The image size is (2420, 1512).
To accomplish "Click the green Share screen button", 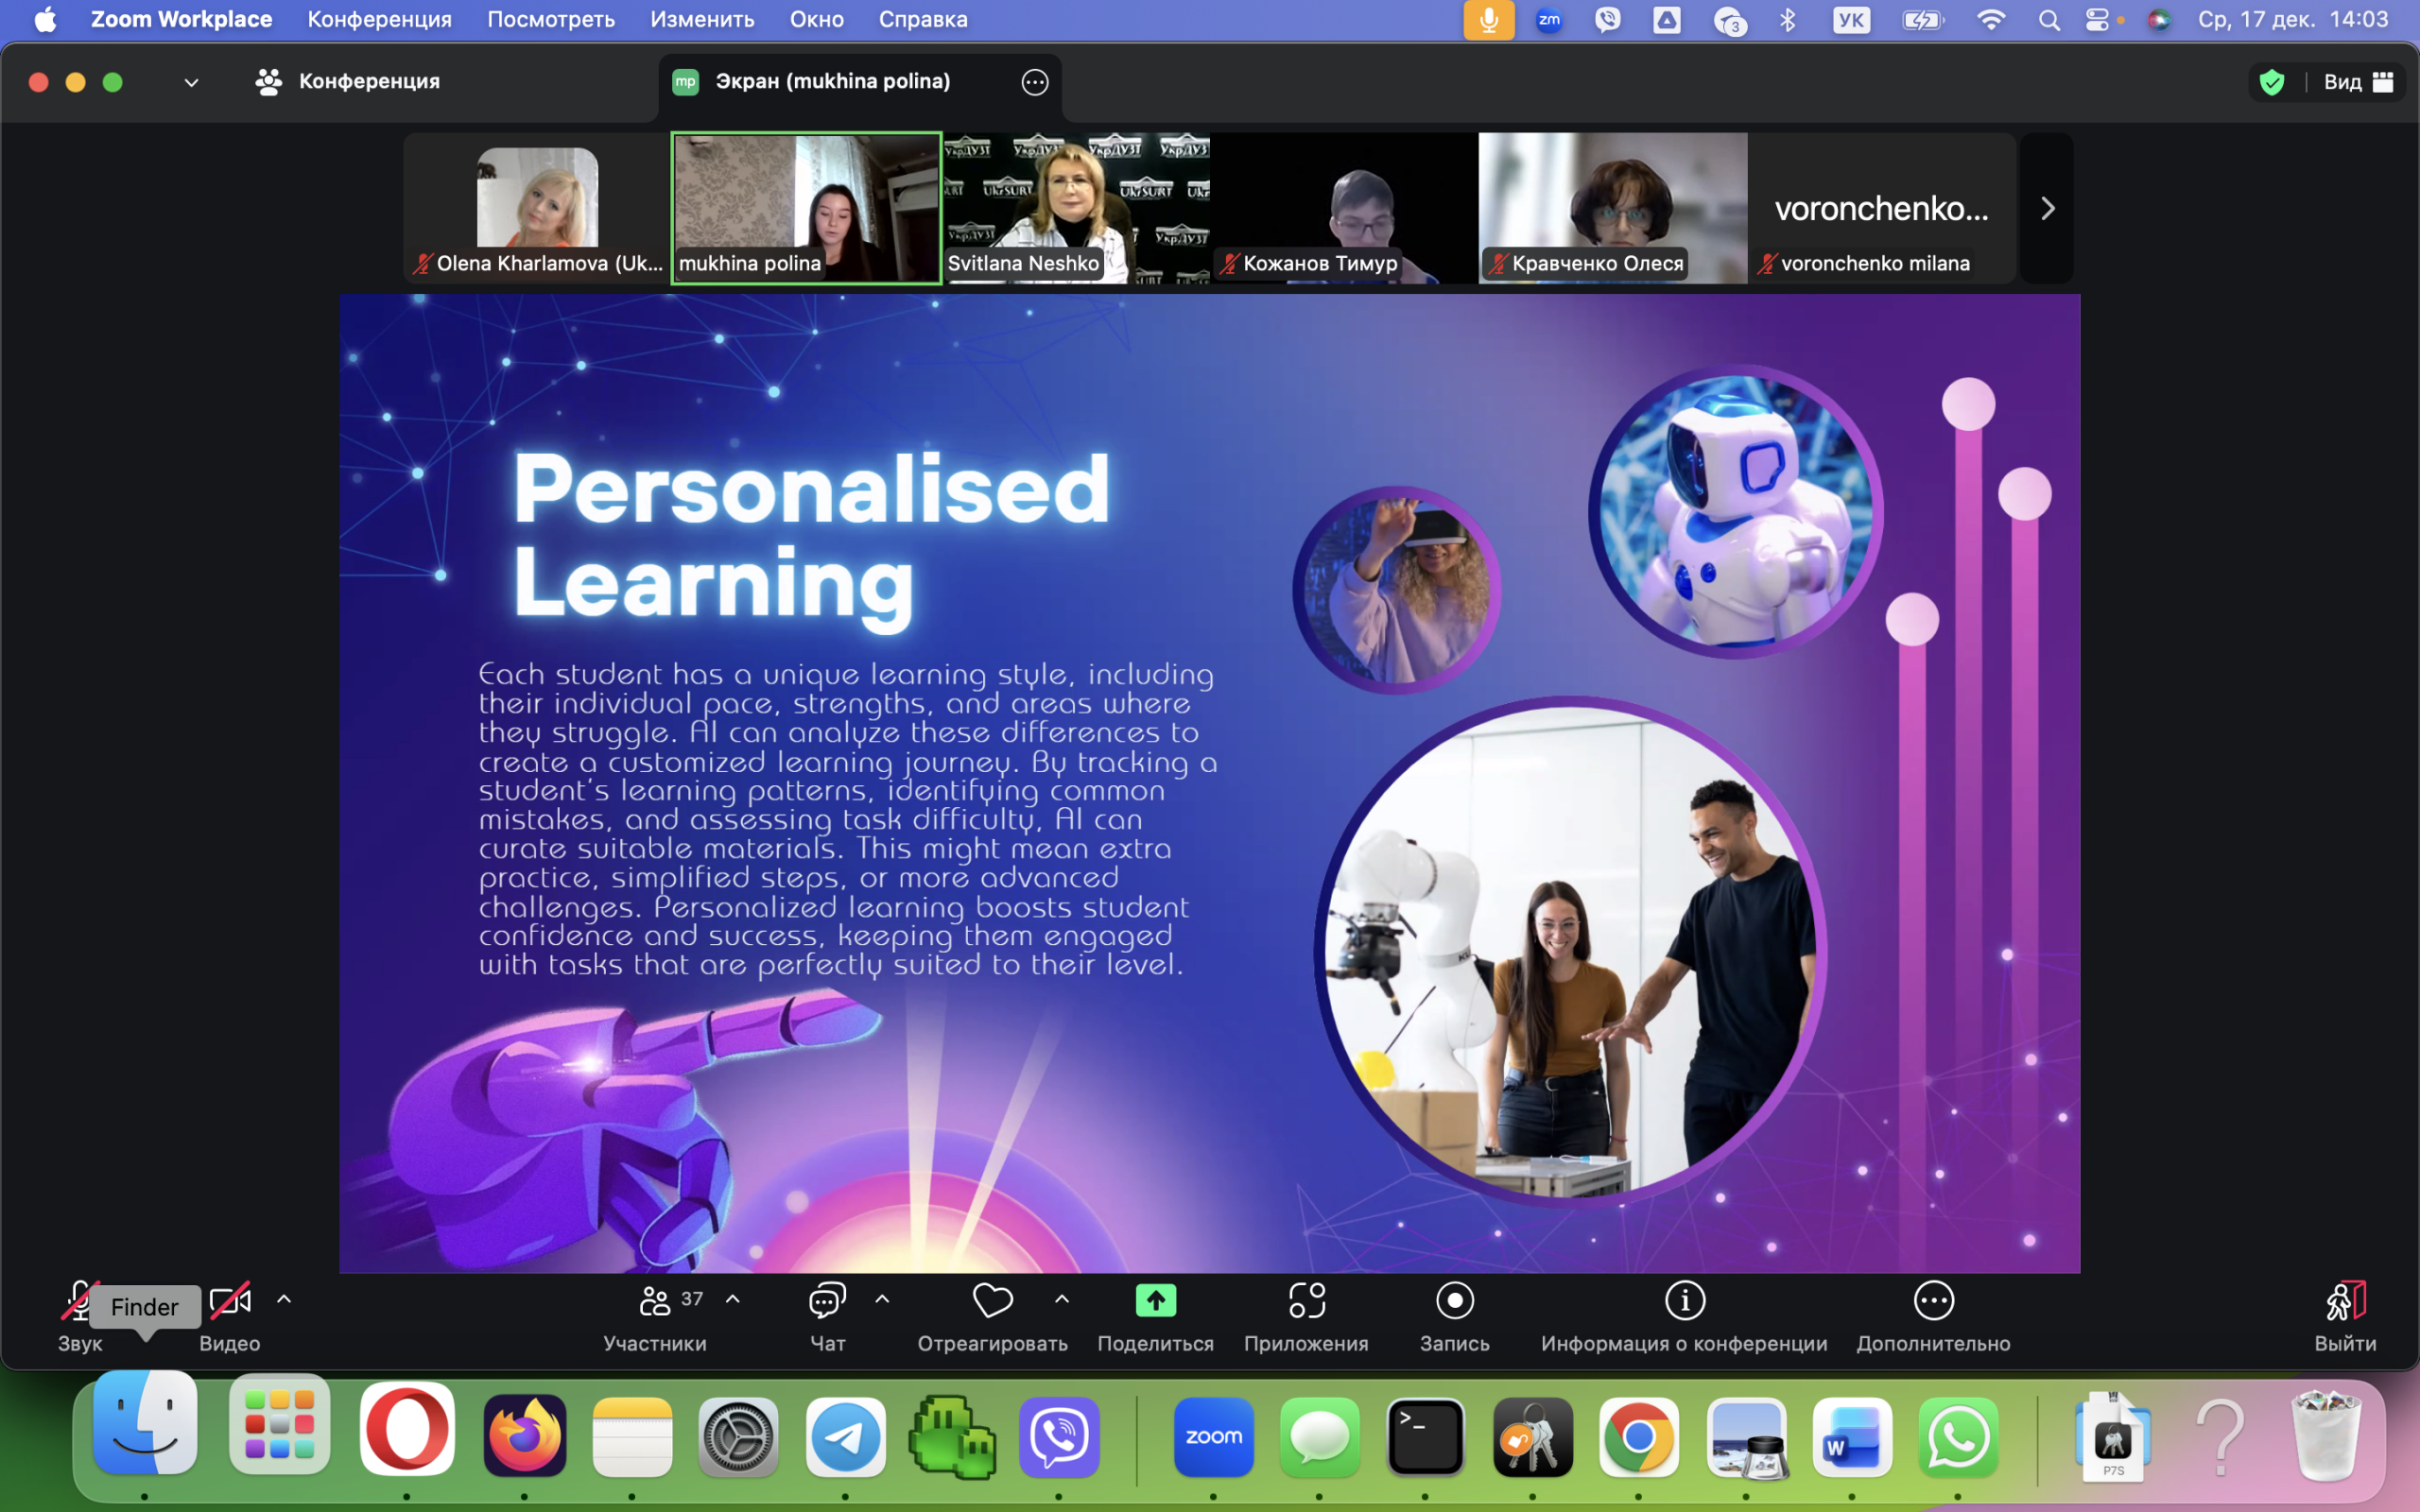I will (1155, 1301).
